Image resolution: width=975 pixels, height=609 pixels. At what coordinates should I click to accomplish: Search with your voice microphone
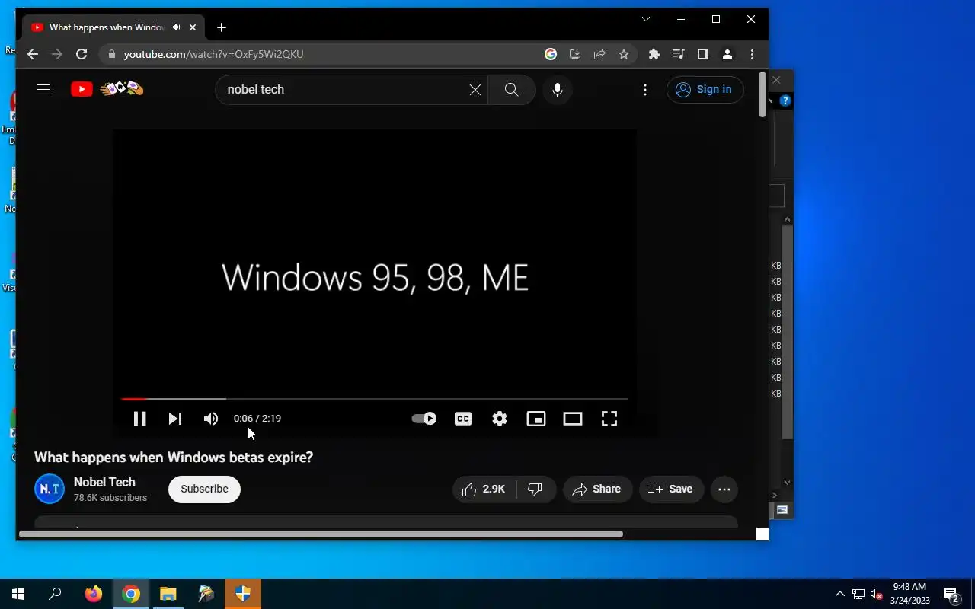[x=558, y=90]
